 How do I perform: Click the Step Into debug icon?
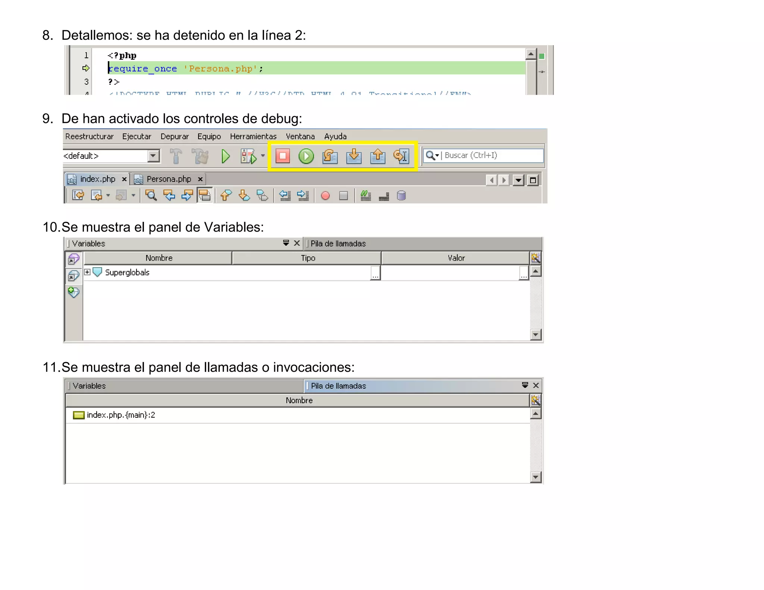click(354, 156)
